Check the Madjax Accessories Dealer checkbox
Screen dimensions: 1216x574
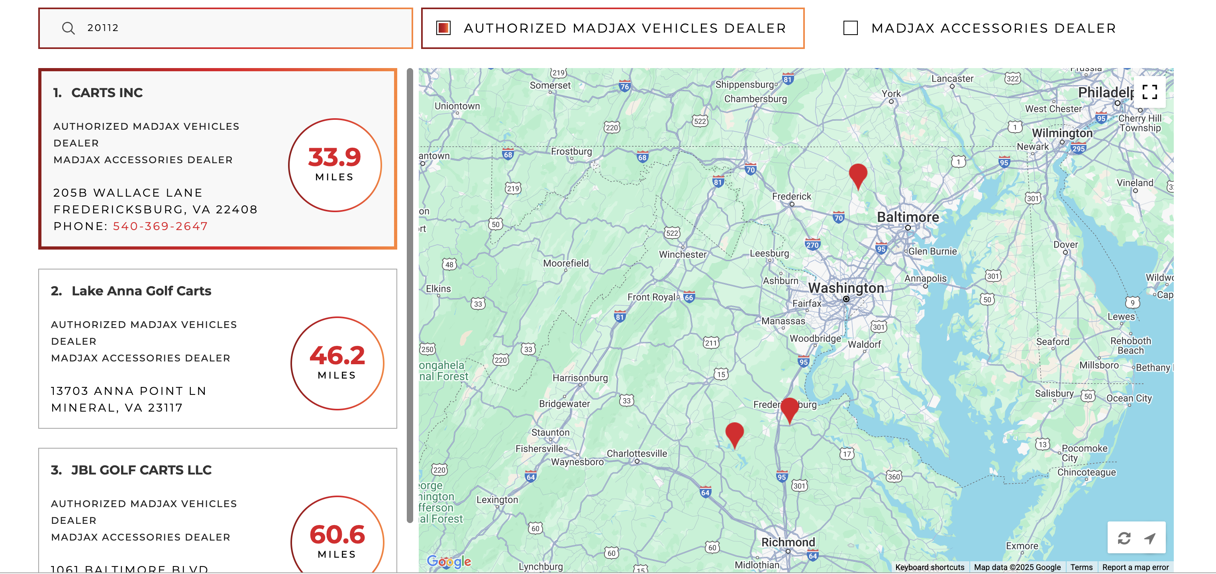(x=850, y=28)
